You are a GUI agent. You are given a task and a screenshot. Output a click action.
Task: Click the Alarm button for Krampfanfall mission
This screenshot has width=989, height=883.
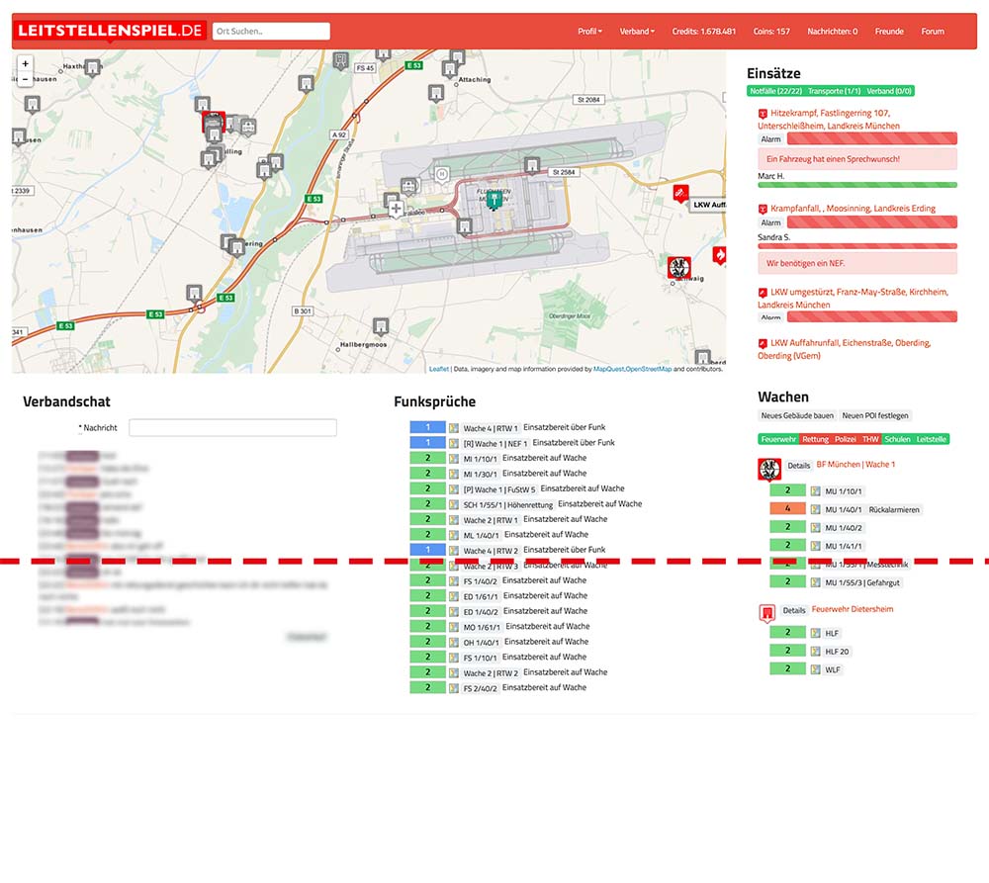pos(770,222)
